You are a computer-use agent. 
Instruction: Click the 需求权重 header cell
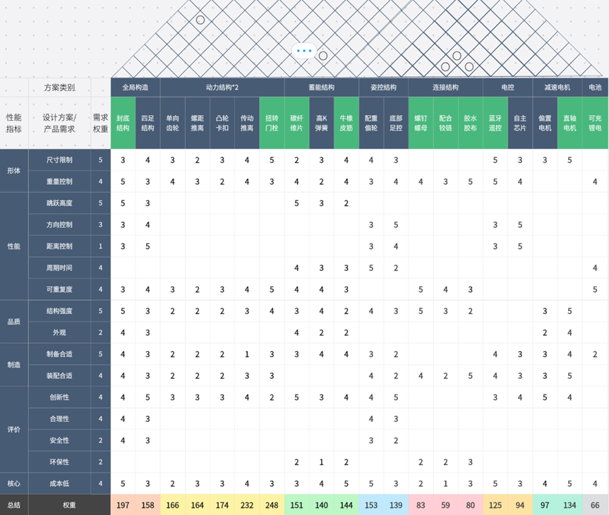coord(100,123)
